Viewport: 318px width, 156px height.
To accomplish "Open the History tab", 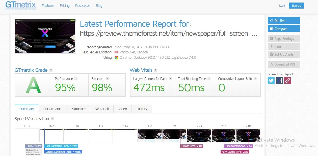I will pyautogui.click(x=142, y=109).
